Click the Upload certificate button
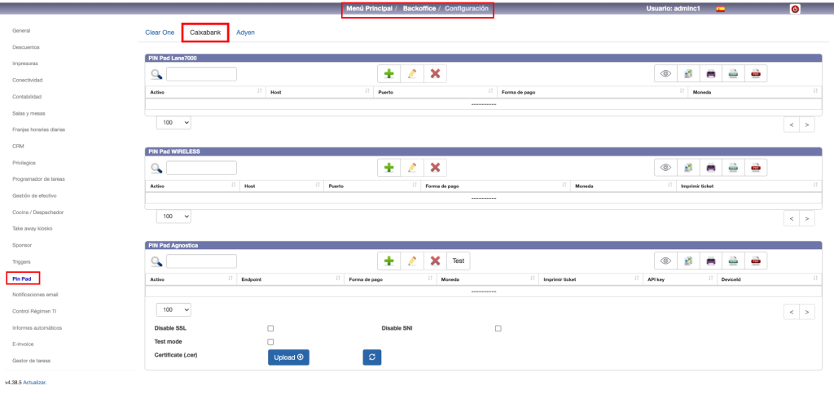This screenshot has height=399, width=834. point(288,357)
